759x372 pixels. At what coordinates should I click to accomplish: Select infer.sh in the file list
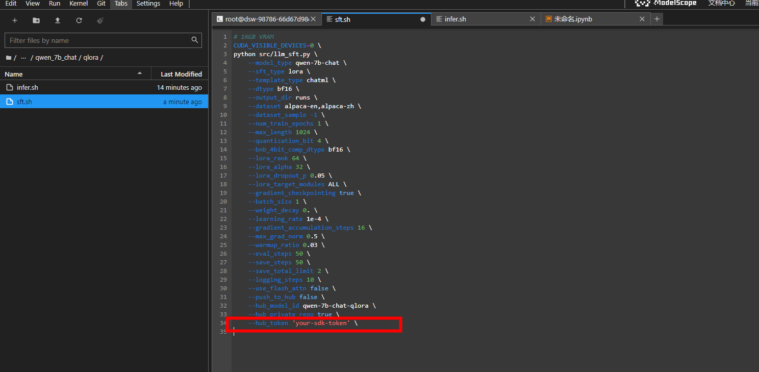(104, 88)
